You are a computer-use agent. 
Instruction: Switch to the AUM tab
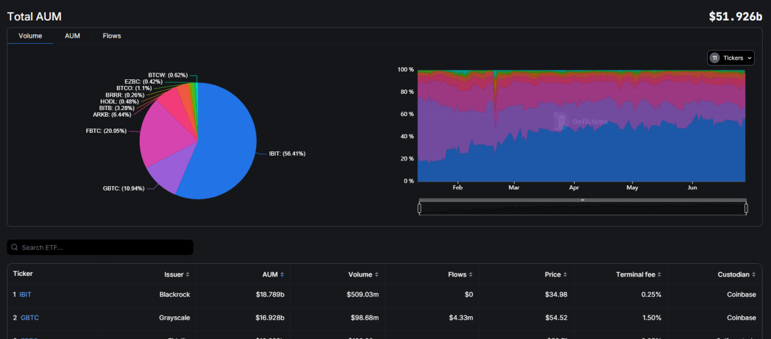pyautogui.click(x=72, y=36)
